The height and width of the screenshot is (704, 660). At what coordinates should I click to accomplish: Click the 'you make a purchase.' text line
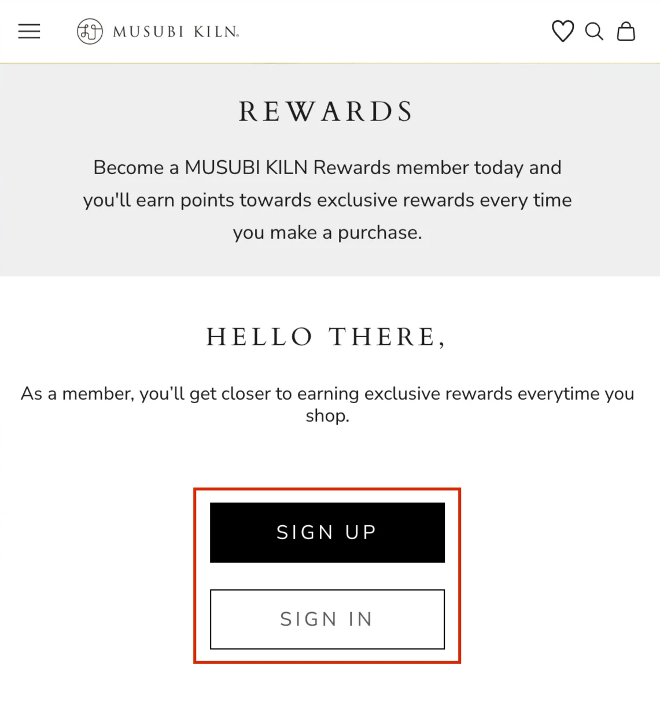coord(327,233)
